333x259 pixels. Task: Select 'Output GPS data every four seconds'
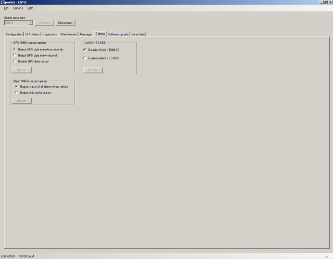click(x=16, y=49)
